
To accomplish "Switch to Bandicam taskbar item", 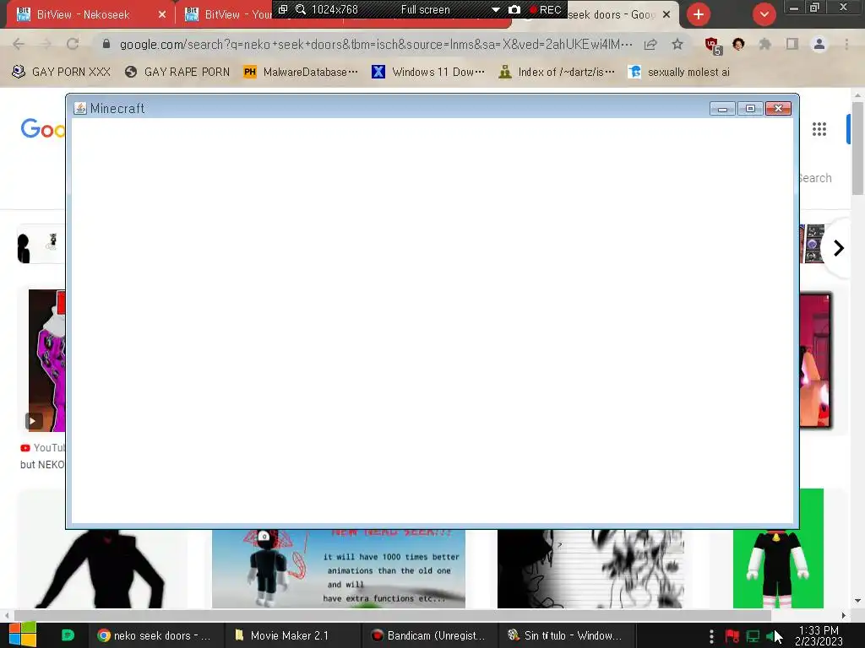I will tap(428, 635).
